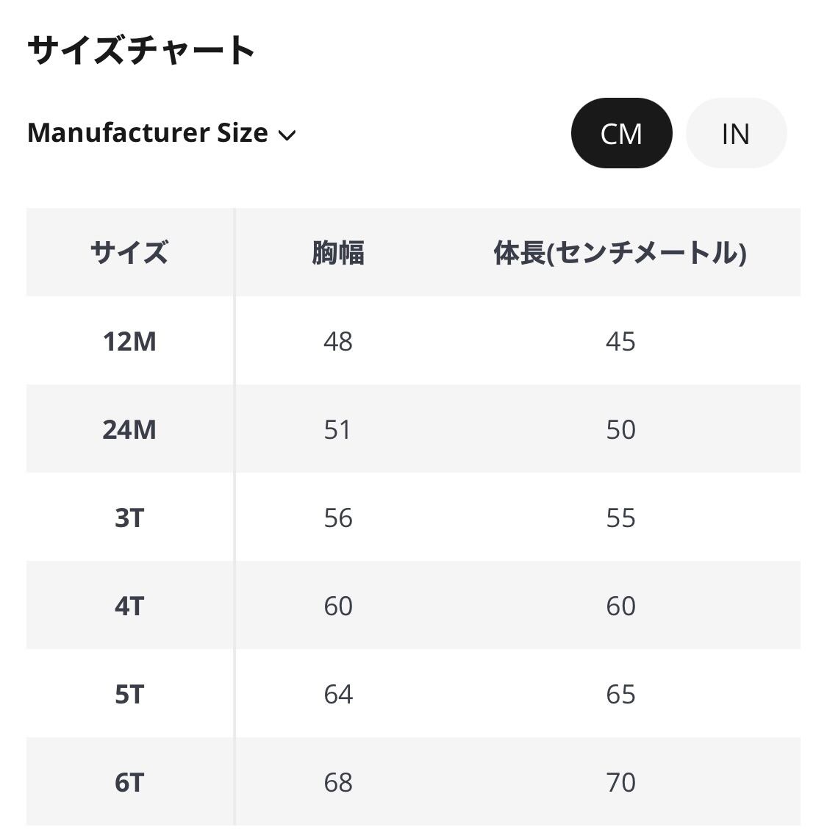
Task: Select the 12M size row label
Action: (x=129, y=341)
